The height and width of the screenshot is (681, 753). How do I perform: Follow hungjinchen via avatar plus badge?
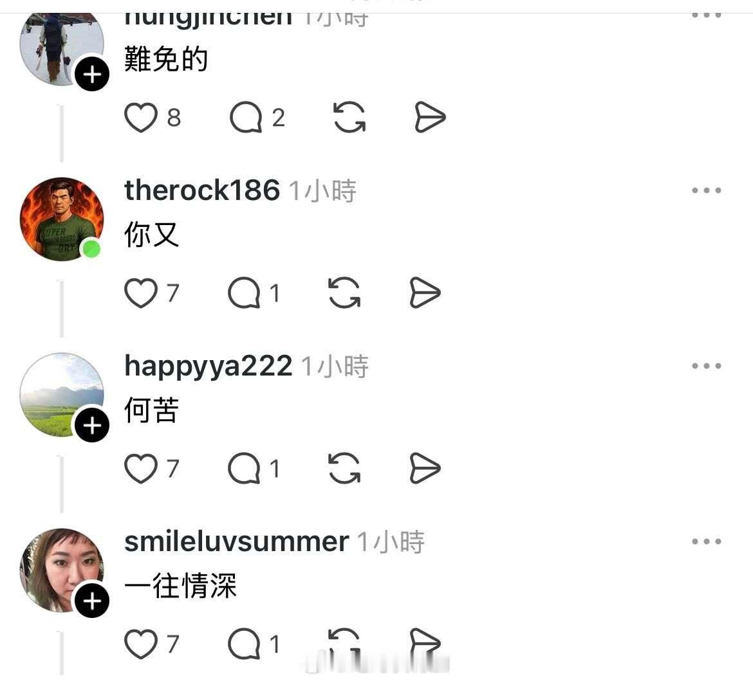(x=92, y=74)
